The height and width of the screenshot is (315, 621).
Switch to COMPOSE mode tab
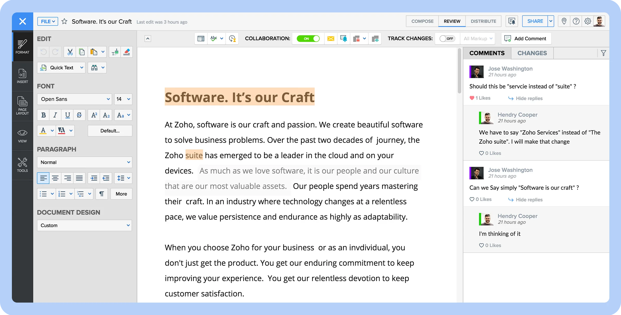pyautogui.click(x=422, y=21)
